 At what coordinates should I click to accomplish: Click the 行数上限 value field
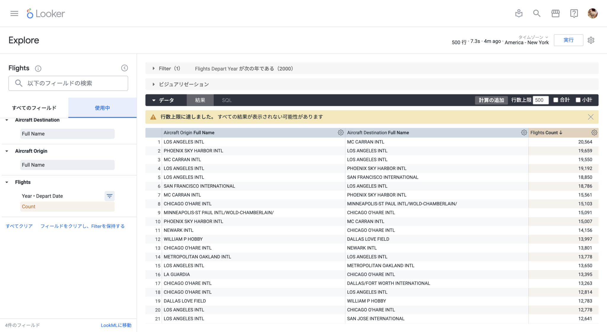pyautogui.click(x=540, y=100)
